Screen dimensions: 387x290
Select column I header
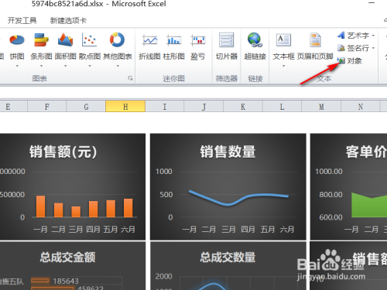point(165,107)
